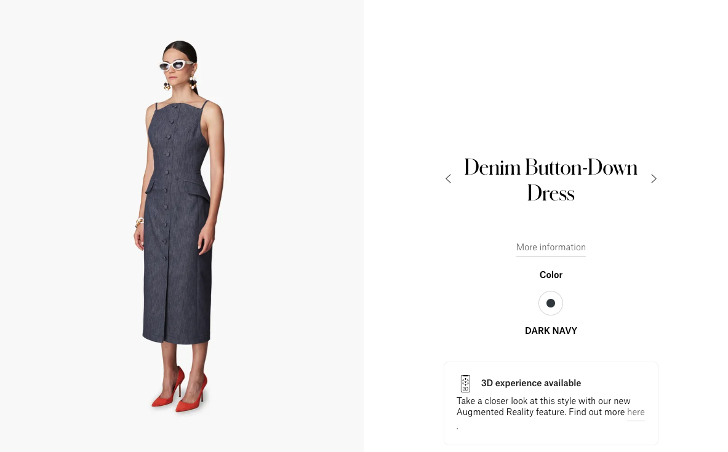
Task: Click the 3D phone icon
Action: [465, 383]
